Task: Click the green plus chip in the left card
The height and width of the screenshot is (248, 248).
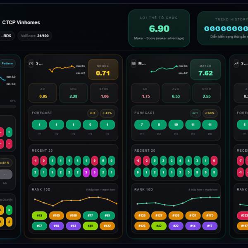Action: point(9,132)
